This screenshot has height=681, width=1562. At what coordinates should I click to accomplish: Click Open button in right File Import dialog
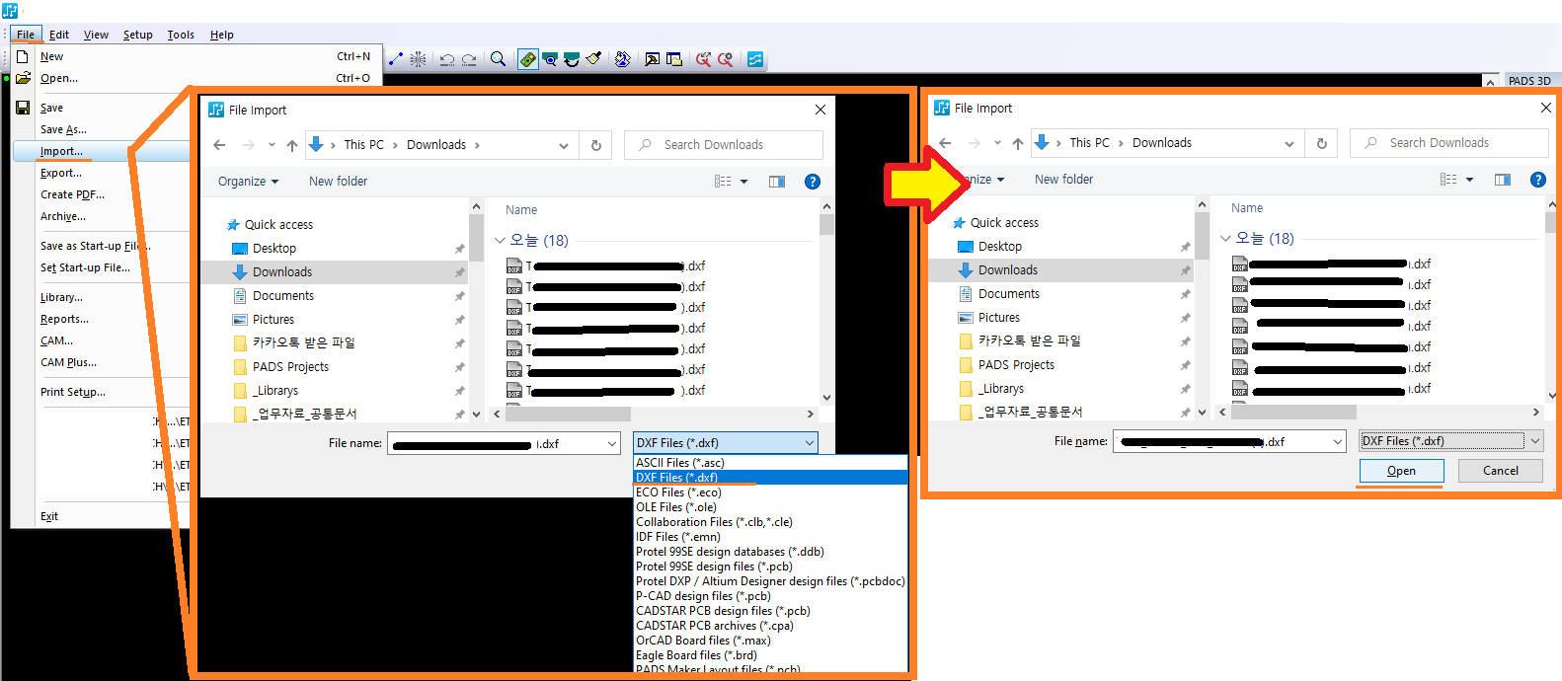click(1401, 471)
